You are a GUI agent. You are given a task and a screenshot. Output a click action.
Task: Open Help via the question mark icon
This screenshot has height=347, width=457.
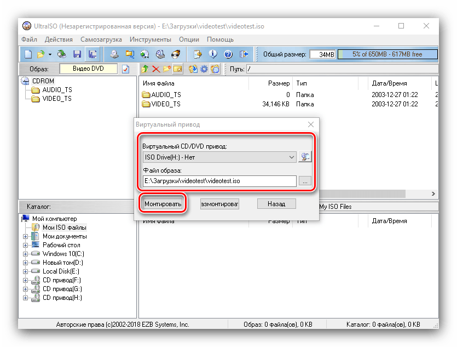tap(228, 54)
